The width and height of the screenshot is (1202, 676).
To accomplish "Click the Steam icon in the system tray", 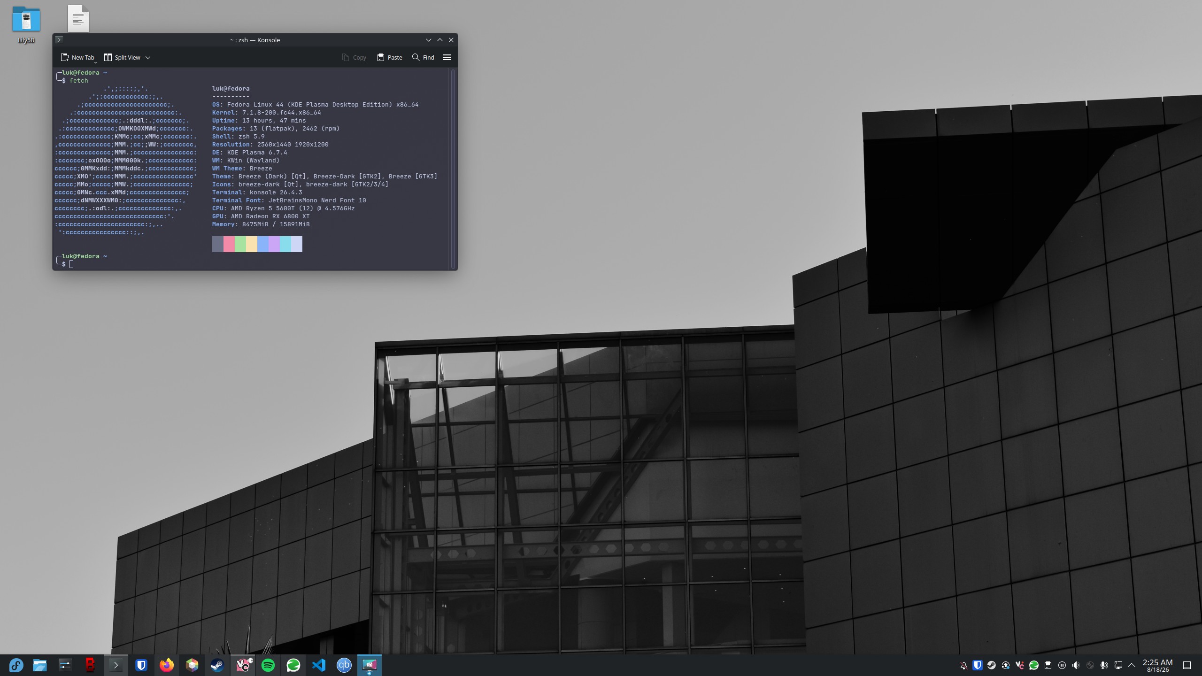I will [x=992, y=665].
